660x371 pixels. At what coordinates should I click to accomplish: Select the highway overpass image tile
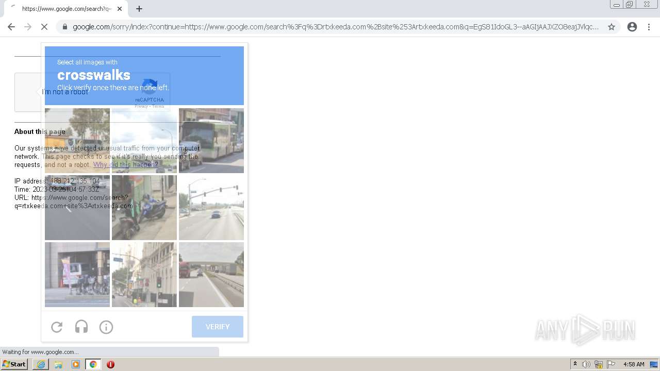(211, 275)
